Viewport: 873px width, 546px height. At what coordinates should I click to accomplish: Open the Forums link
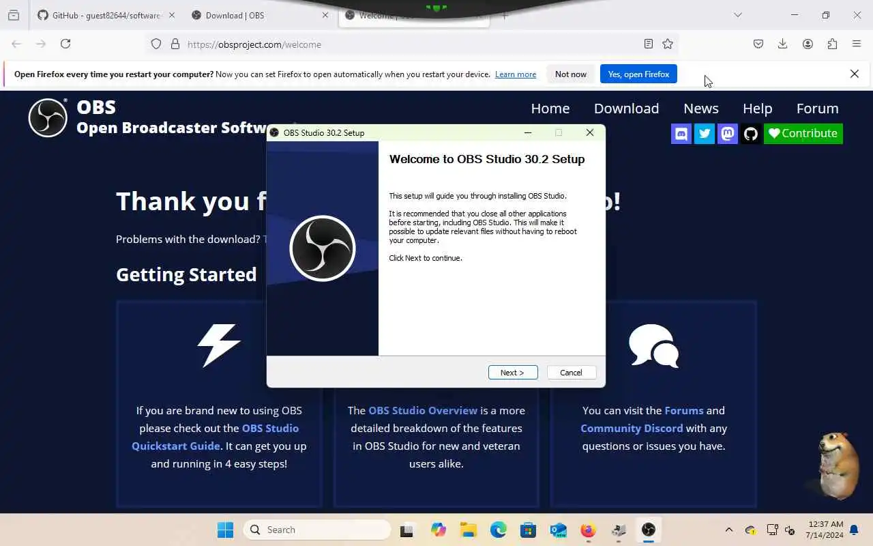684,410
